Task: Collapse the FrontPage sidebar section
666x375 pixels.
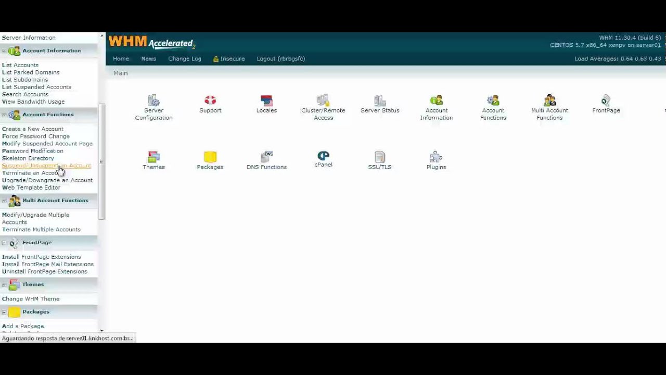Action: (4, 243)
